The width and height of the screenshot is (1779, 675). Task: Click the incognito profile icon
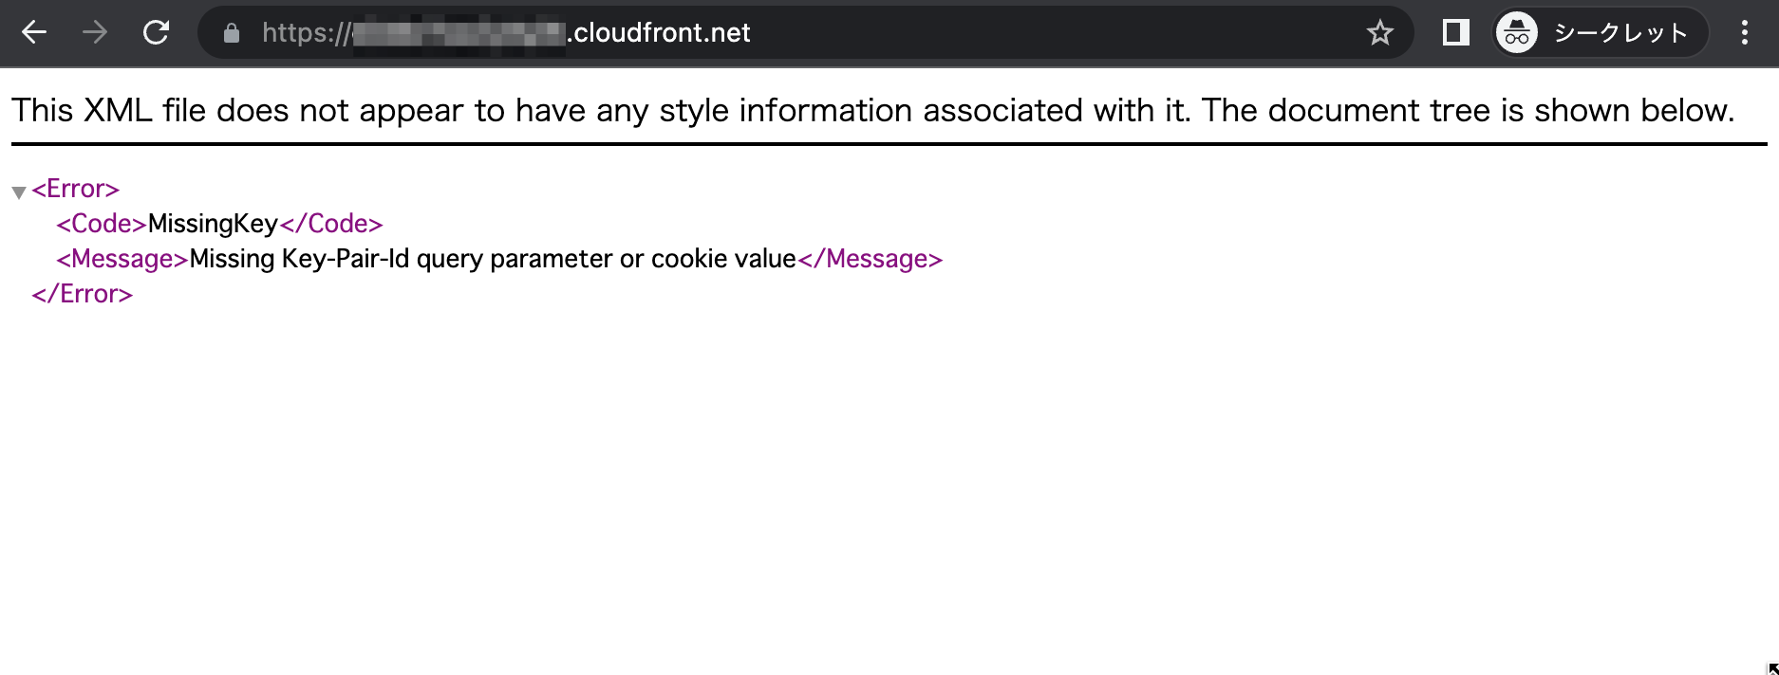click(x=1516, y=32)
